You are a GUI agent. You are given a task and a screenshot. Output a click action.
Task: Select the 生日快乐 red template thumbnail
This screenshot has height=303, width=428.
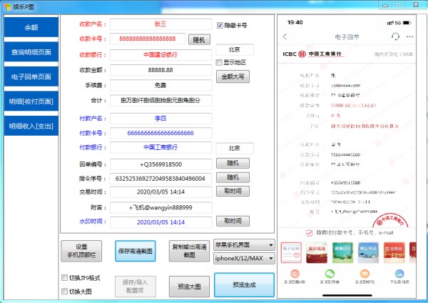[394, 252]
